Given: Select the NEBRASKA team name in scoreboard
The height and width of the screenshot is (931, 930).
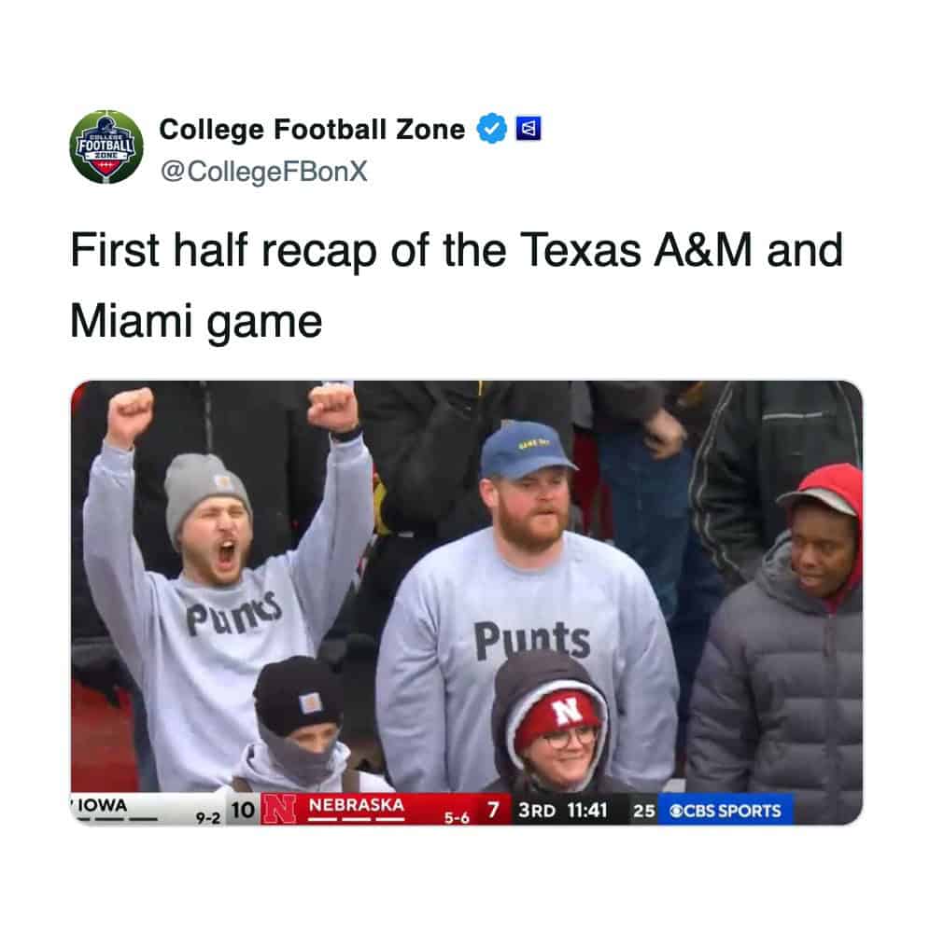Looking at the screenshot, I should tap(356, 803).
